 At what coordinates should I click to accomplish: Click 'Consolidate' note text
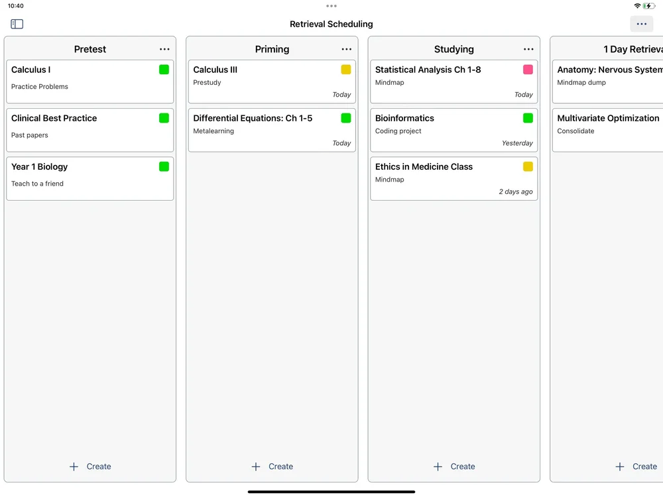click(x=575, y=131)
